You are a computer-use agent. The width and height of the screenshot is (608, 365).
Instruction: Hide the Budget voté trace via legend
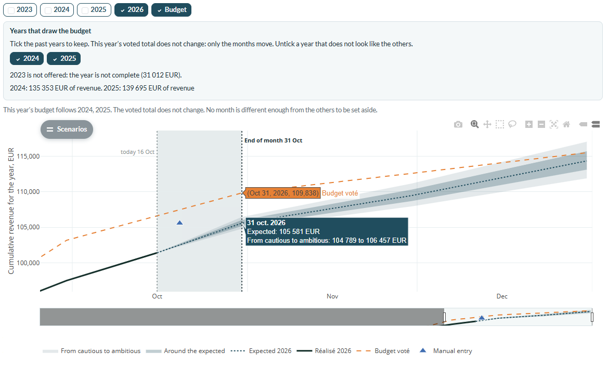click(383, 350)
